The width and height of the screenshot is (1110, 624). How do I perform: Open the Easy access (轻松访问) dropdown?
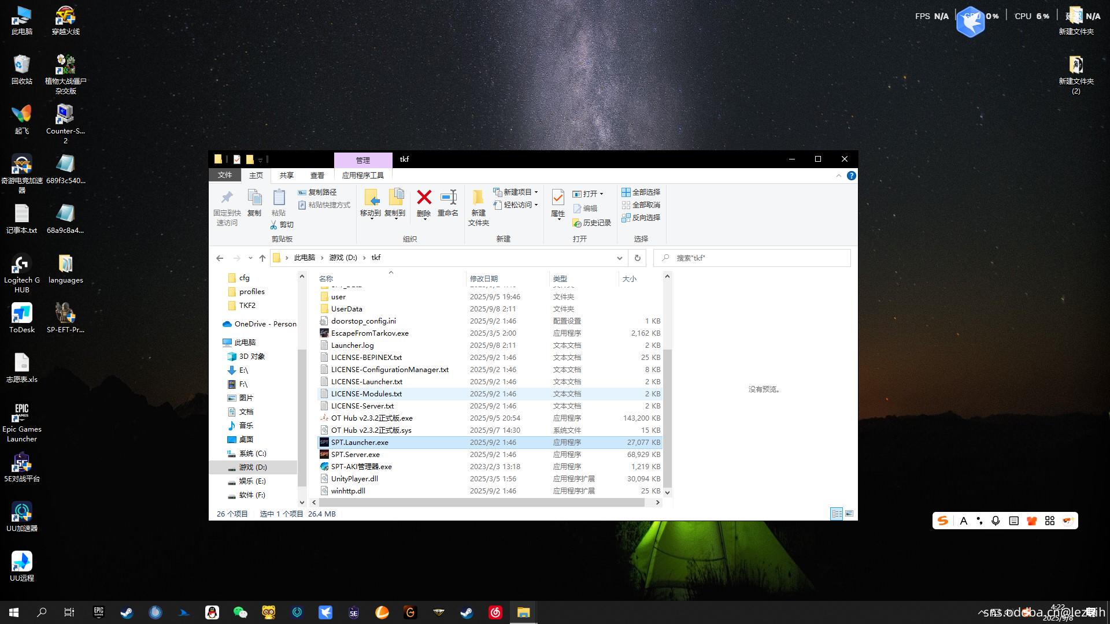(515, 205)
